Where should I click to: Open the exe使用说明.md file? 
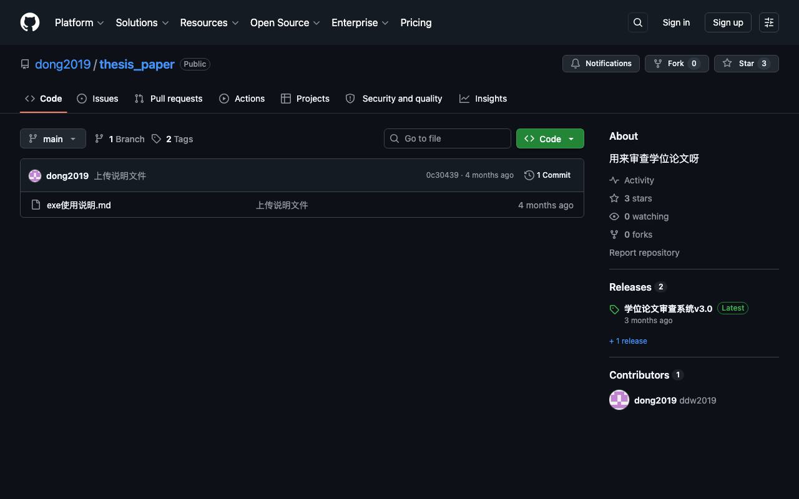(x=79, y=205)
